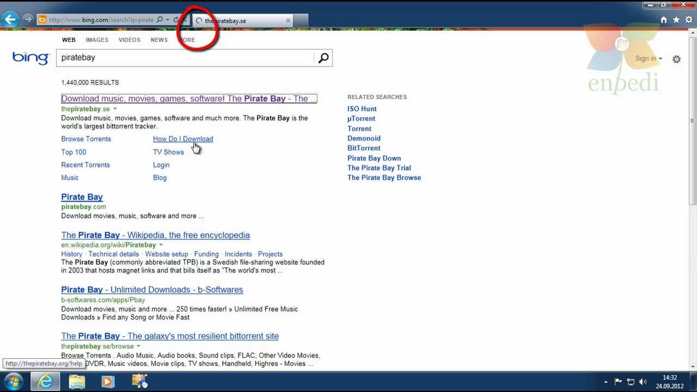This screenshot has height=392, width=697.
Task: Select the WEB search tab
Action: tap(69, 40)
